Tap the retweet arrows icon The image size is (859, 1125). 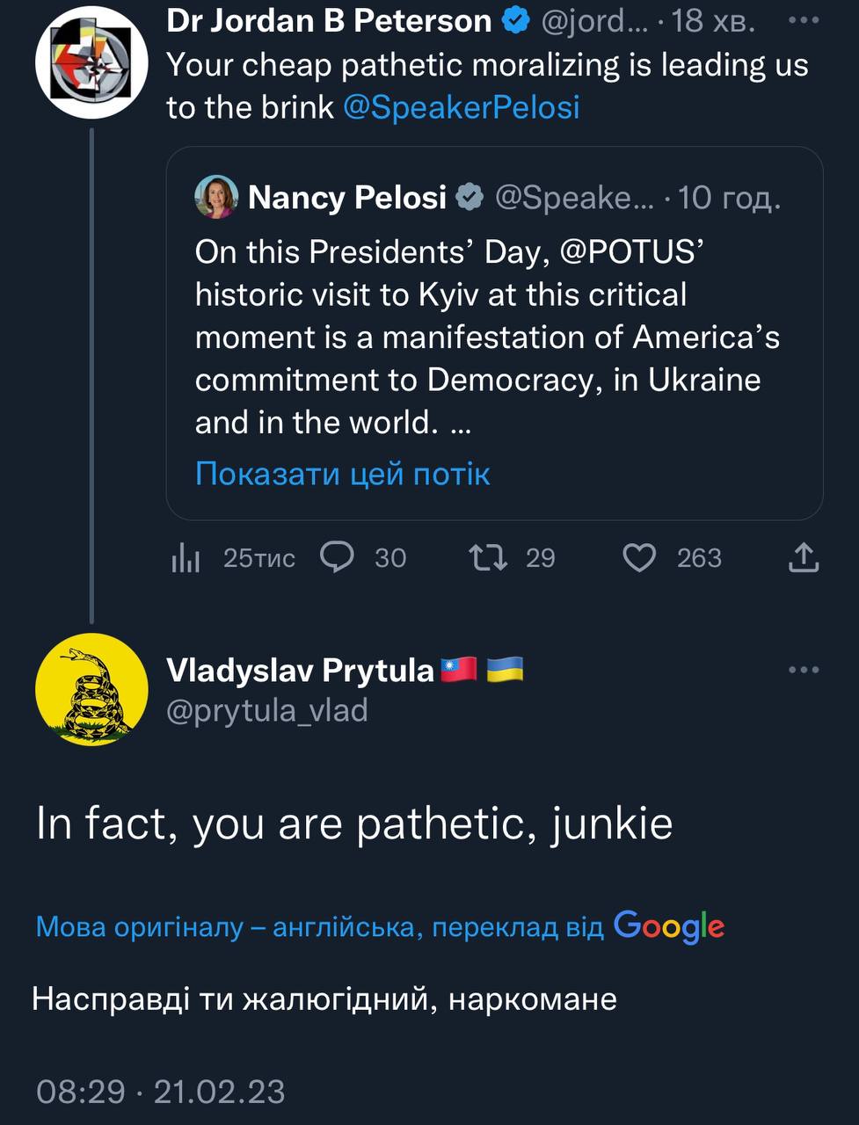coord(488,557)
